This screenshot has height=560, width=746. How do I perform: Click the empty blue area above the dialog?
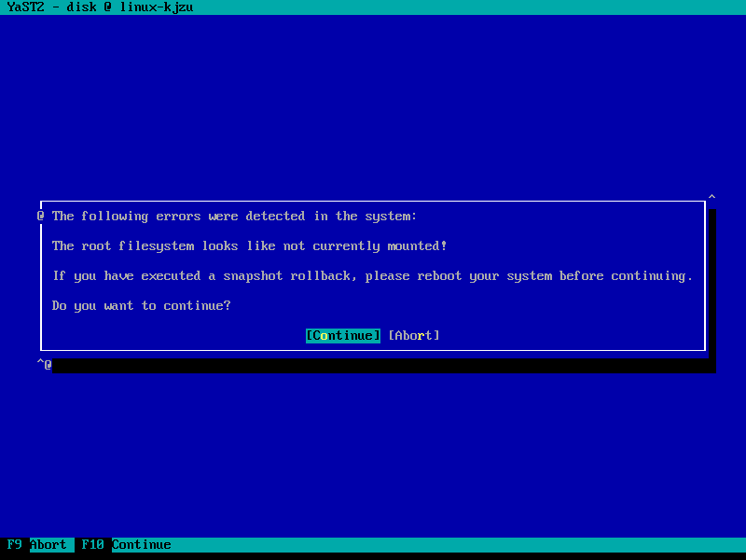point(373,103)
